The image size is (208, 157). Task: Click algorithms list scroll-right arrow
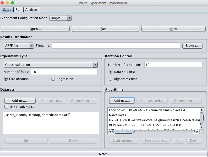tap(198, 132)
